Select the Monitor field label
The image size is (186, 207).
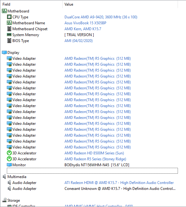[x=19, y=165]
